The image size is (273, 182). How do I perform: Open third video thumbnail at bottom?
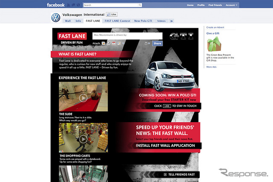pyautogui.click(x=83, y=173)
